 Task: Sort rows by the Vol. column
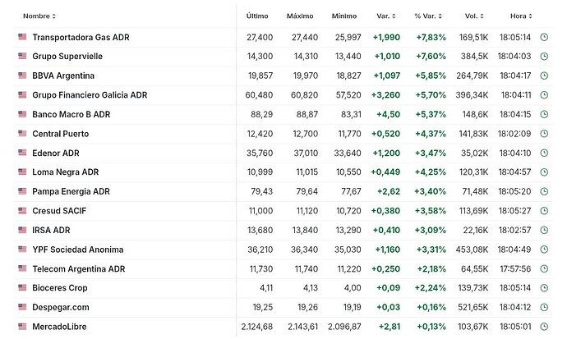pyautogui.click(x=474, y=16)
